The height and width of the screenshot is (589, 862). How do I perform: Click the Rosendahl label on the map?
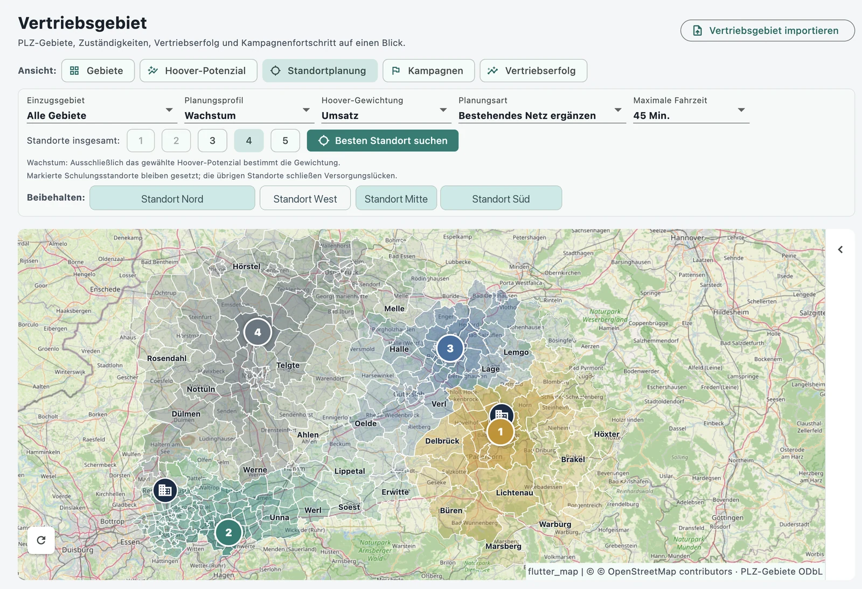point(167,358)
